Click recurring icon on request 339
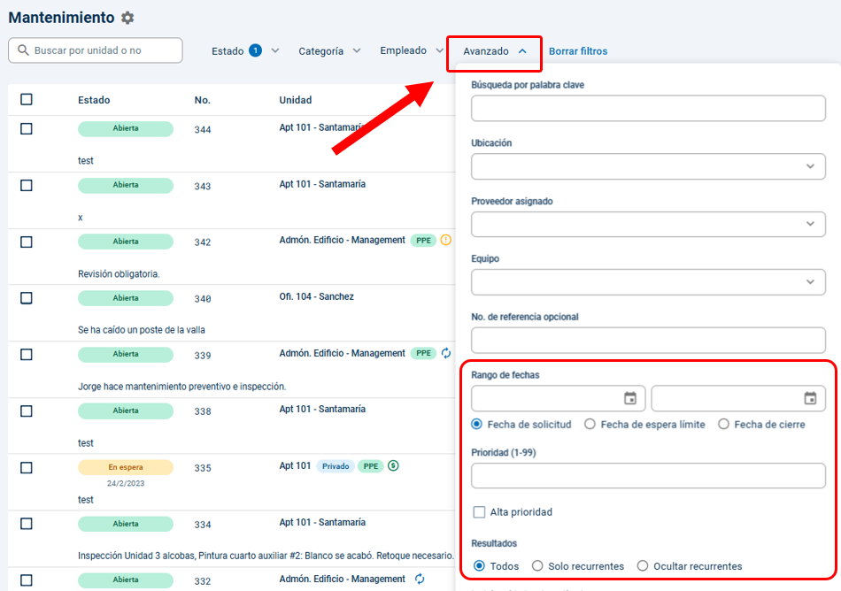This screenshot has height=591, width=841. [x=445, y=353]
